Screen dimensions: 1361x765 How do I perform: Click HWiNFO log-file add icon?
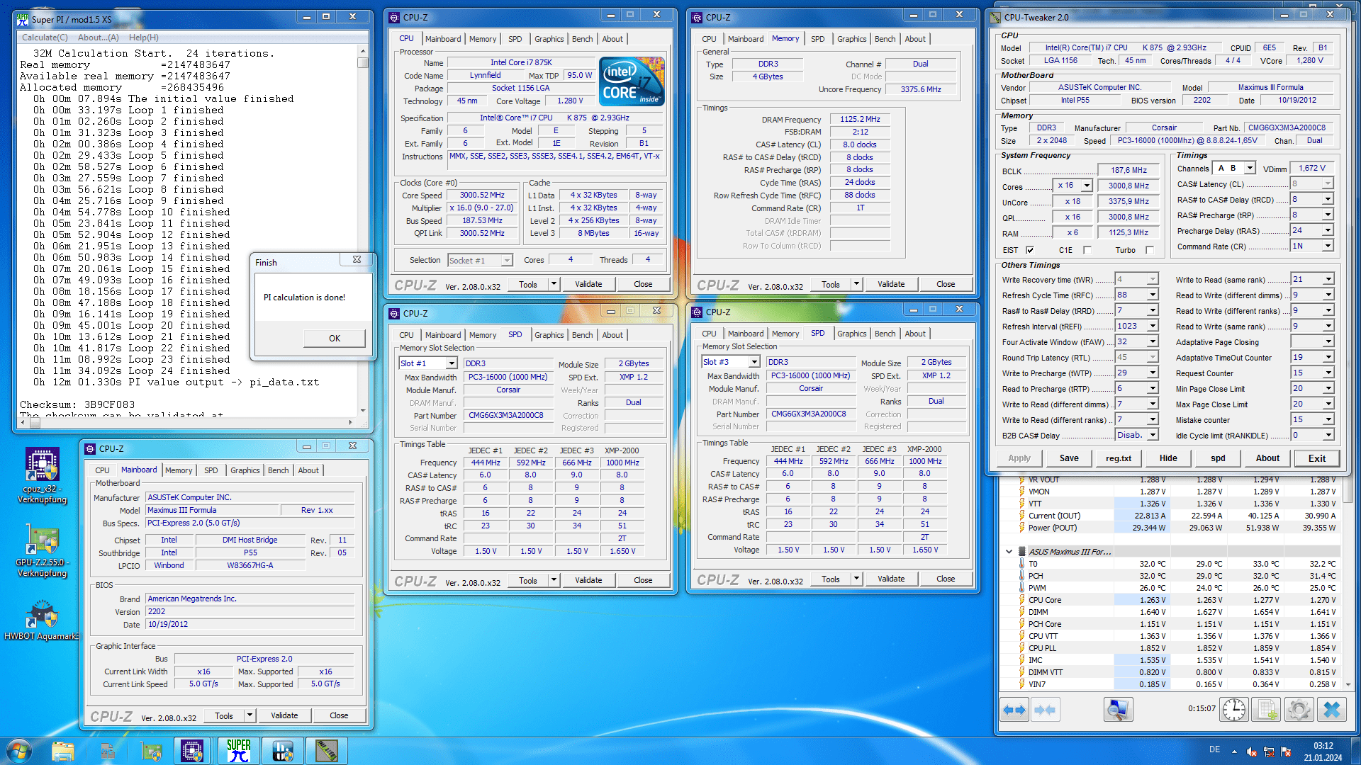(x=1267, y=710)
